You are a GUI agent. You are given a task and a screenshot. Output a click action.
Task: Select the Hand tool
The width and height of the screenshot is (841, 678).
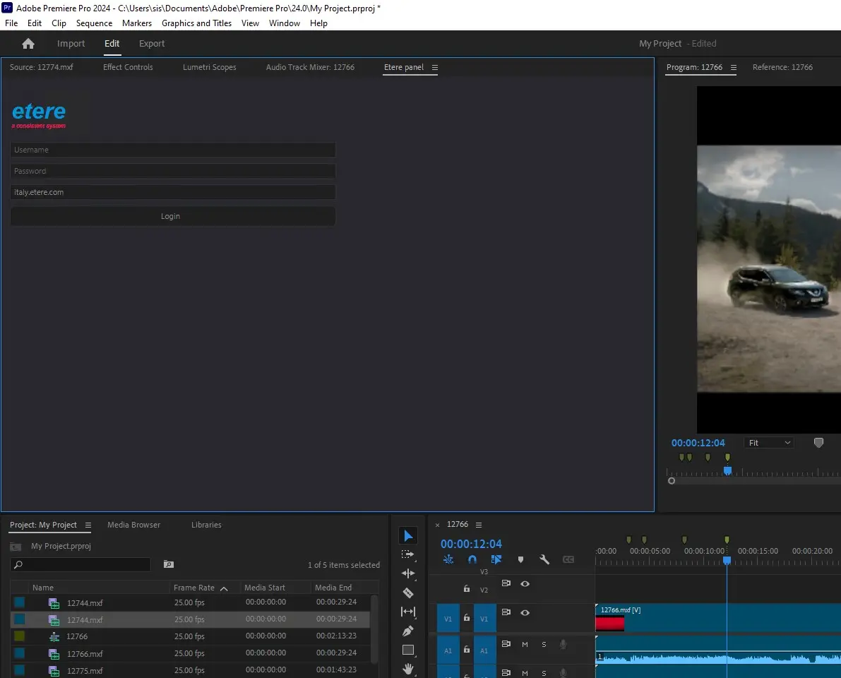(x=408, y=668)
